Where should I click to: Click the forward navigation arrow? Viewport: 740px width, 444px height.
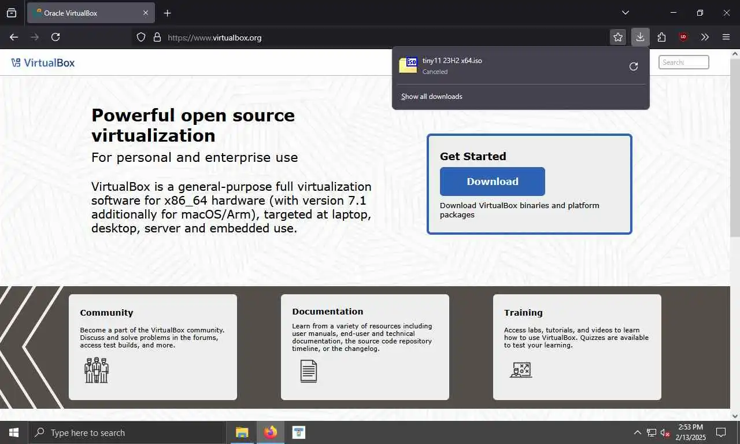tap(35, 37)
